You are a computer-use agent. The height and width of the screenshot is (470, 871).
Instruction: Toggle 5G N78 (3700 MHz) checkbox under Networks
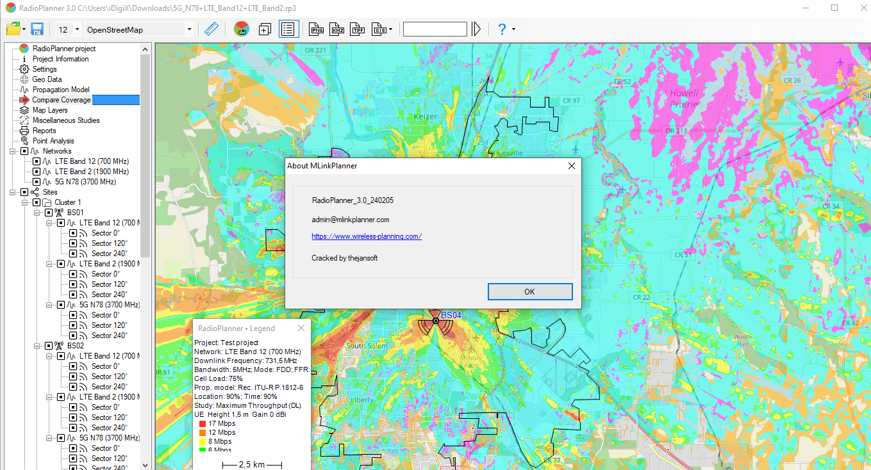(x=37, y=182)
